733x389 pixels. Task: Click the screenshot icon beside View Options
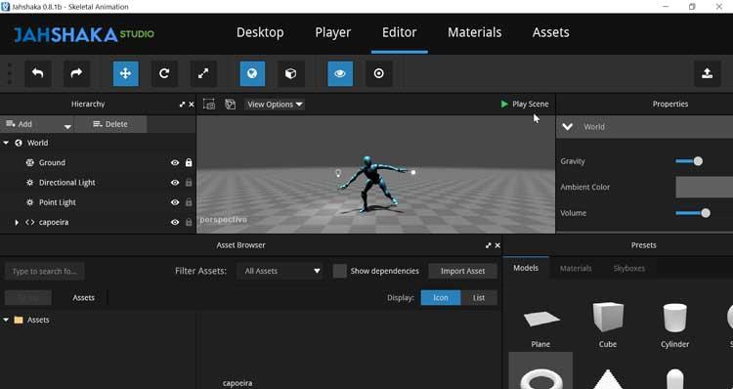click(x=209, y=105)
